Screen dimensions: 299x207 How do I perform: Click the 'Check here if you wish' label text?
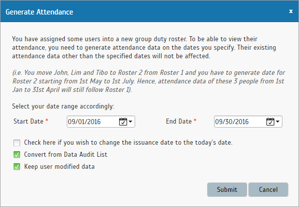[128, 143]
